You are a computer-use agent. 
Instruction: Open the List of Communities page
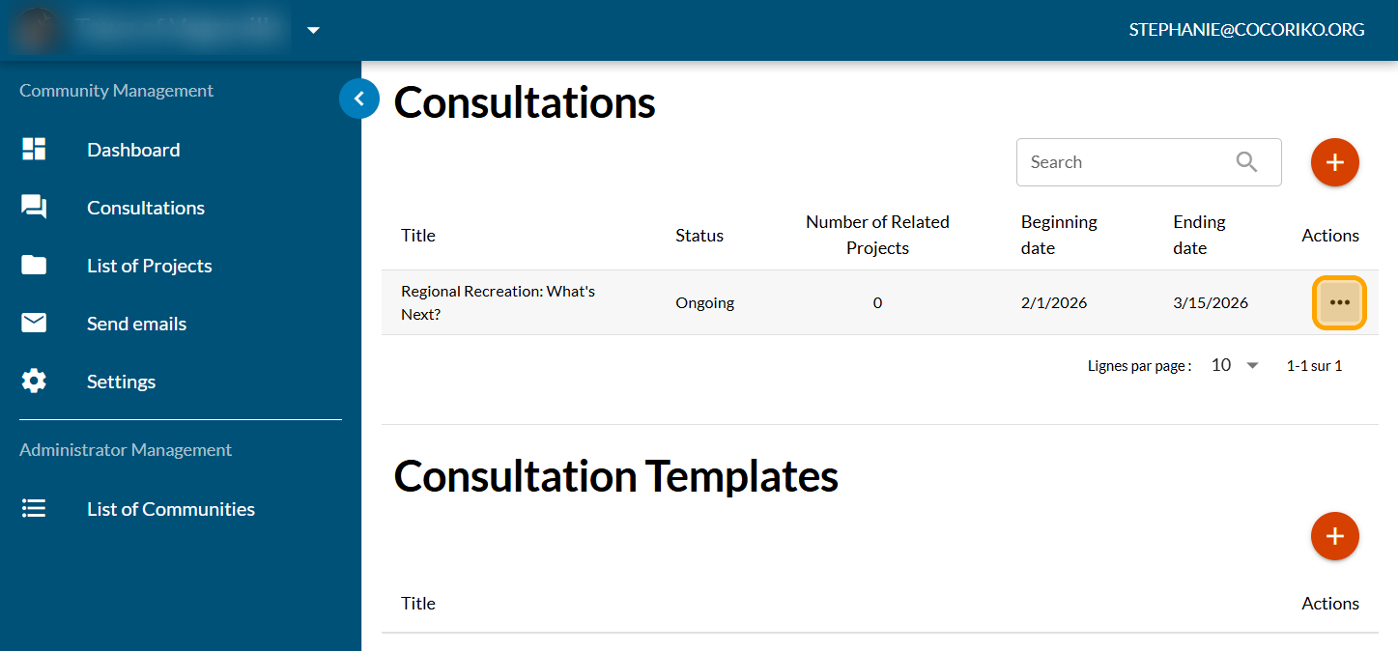tap(170, 509)
